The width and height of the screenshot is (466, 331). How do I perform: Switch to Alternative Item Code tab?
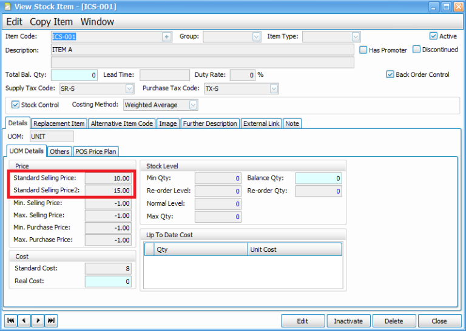pyautogui.click(x=122, y=123)
